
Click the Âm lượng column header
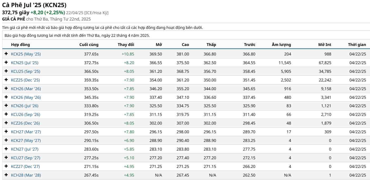tap(281, 45)
